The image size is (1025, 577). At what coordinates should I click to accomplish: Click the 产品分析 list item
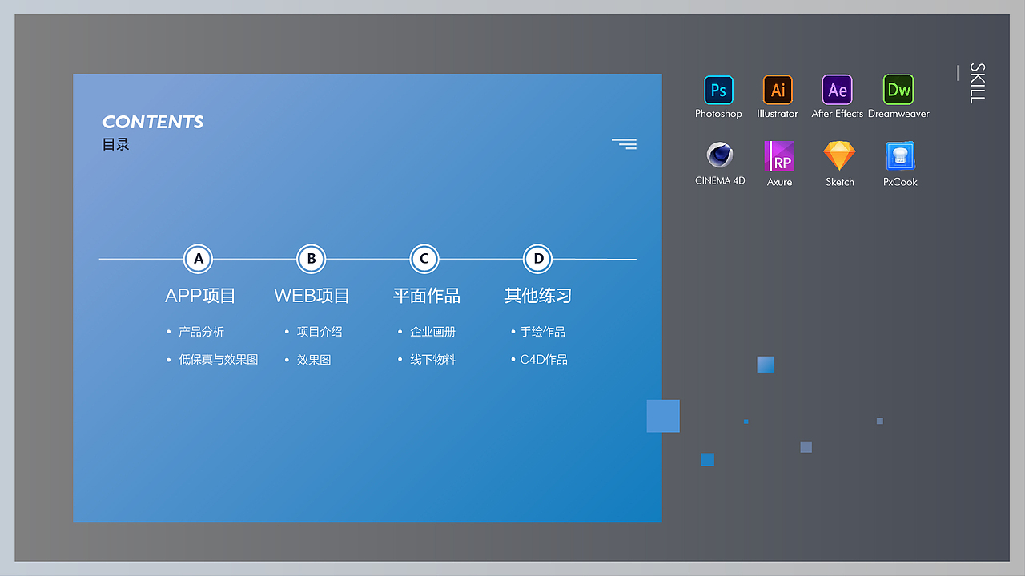[x=201, y=331]
